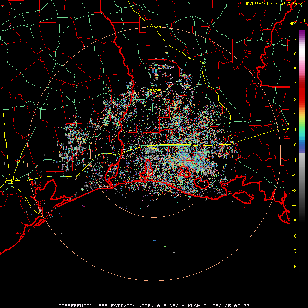This screenshot has width=308, height=308.
Task: Click the "TH" threshold label on the scale
Action: (294, 267)
